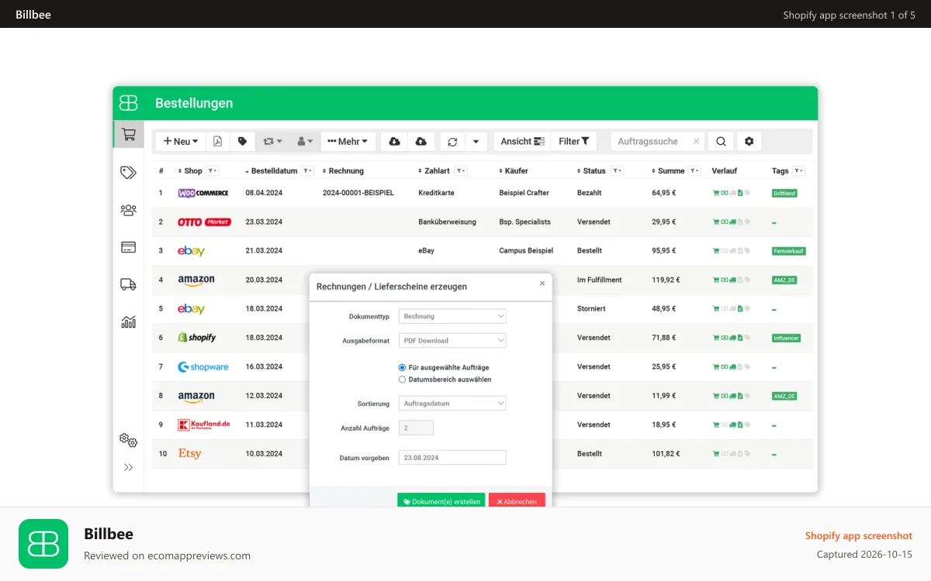Image resolution: width=931 pixels, height=581 pixels.
Task: Sort by the Käufer column header
Action: coord(514,170)
